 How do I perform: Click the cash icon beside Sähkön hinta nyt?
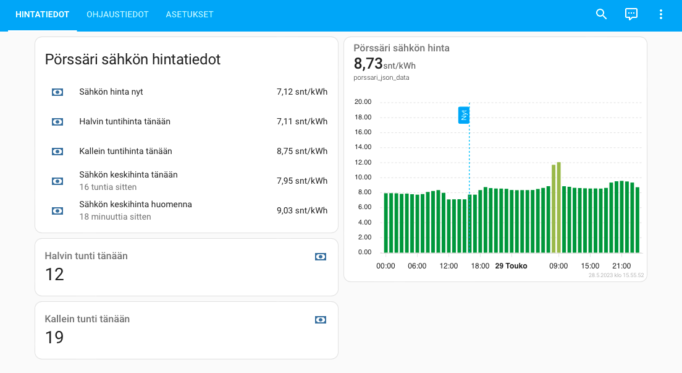(x=57, y=92)
